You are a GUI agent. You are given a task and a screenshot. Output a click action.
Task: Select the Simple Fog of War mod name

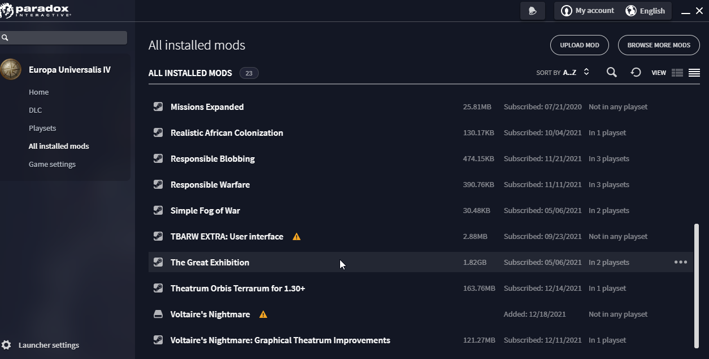tap(206, 210)
